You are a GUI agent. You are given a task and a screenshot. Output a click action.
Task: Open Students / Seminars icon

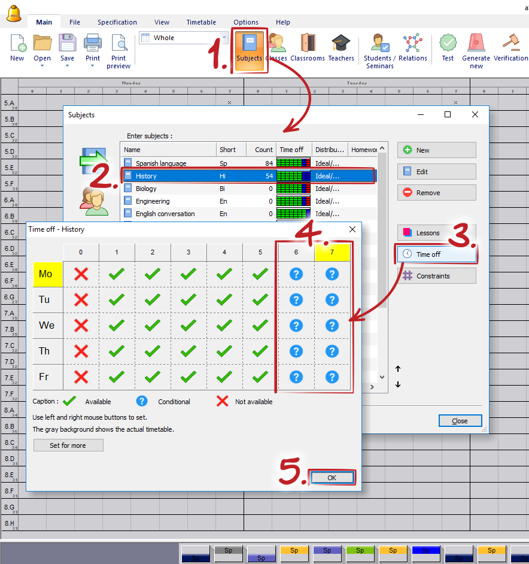tap(379, 44)
